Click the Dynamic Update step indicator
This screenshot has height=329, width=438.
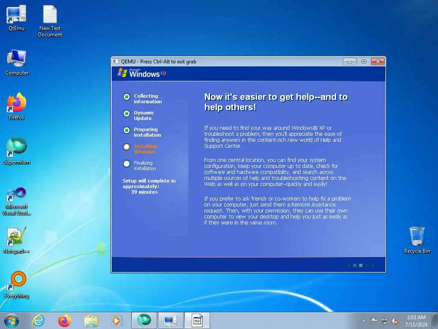point(127,113)
